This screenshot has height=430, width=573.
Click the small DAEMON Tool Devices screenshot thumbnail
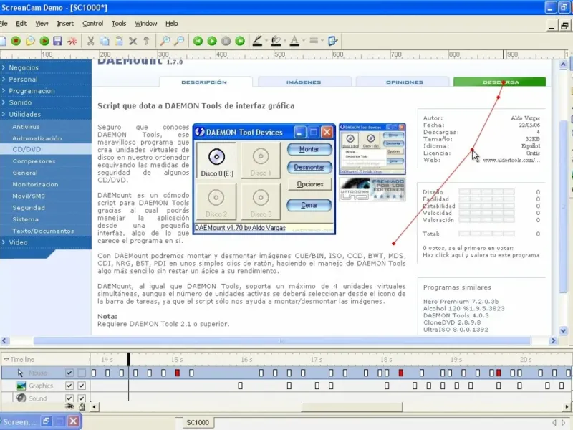[372, 149]
